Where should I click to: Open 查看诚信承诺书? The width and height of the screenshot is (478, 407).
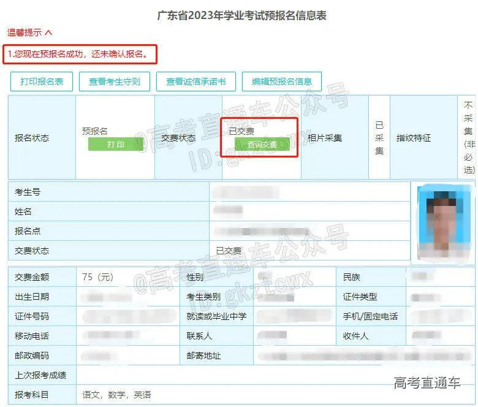pyautogui.click(x=196, y=82)
